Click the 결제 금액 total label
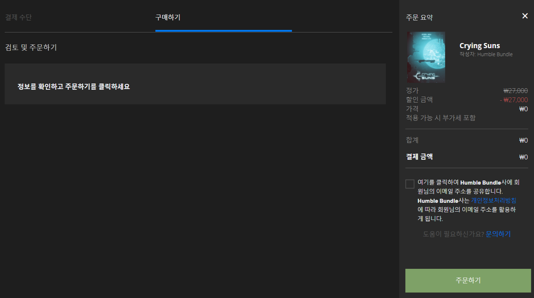This screenshot has width=534, height=298. pyautogui.click(x=419, y=157)
